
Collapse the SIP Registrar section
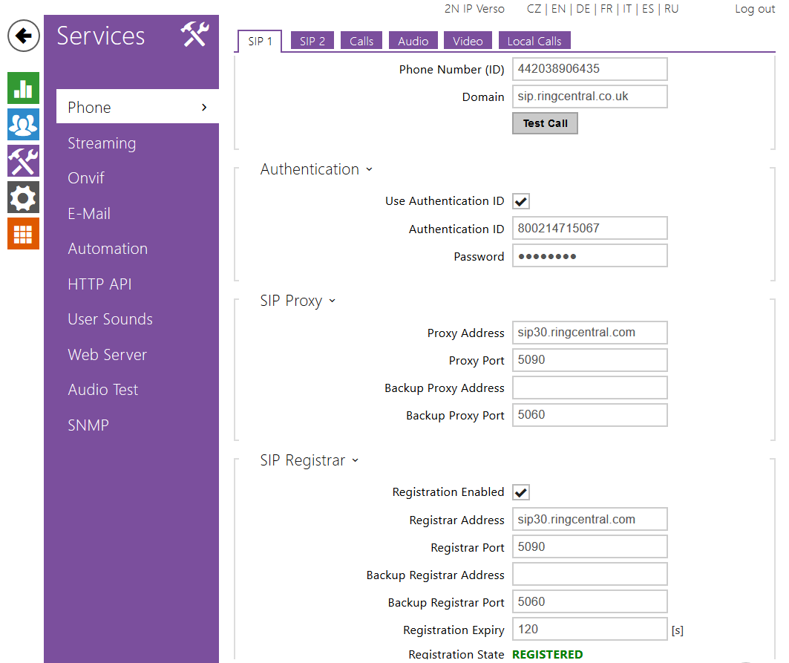point(355,461)
